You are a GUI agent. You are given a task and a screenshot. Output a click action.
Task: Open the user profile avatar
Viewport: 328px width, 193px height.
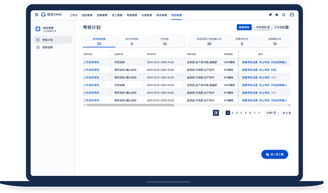tap(292, 15)
